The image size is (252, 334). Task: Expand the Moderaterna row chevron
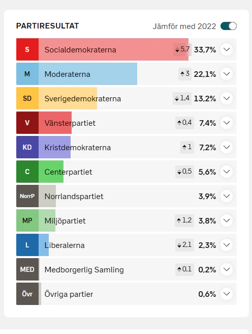[227, 74]
